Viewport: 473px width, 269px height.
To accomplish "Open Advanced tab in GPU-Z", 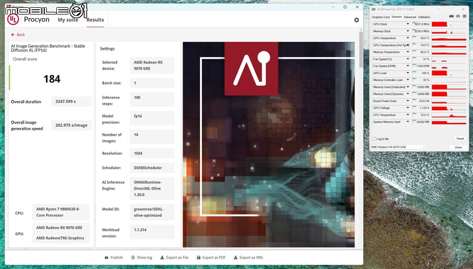I will click(410, 17).
